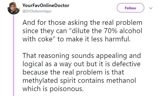The width and height of the screenshot is (160, 96).
Task: Click the word "appealing" in the tweet
Action: 111,56
